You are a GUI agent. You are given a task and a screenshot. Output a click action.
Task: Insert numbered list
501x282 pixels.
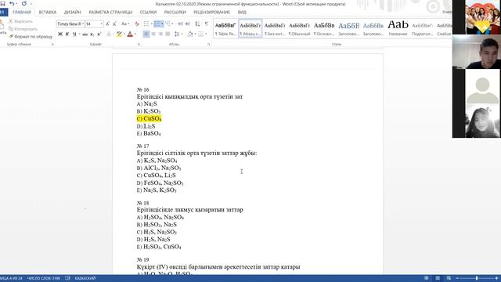tap(157, 24)
